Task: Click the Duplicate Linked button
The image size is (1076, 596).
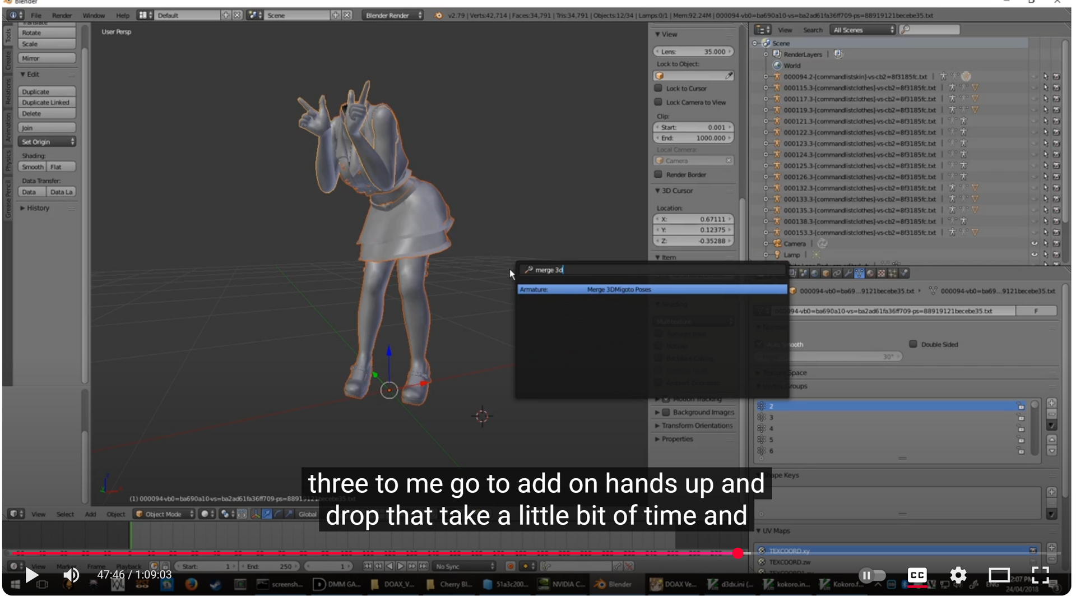Action: click(x=47, y=103)
